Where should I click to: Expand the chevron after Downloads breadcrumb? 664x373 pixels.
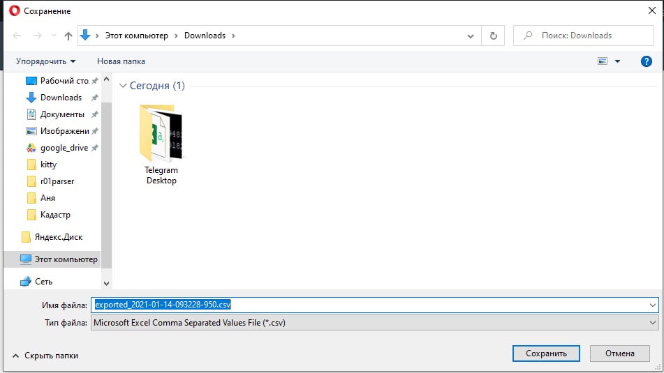tap(233, 36)
